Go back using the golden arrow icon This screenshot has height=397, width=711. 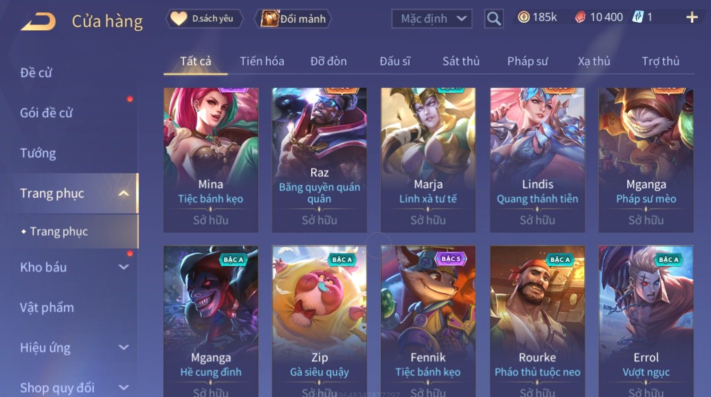pos(38,21)
